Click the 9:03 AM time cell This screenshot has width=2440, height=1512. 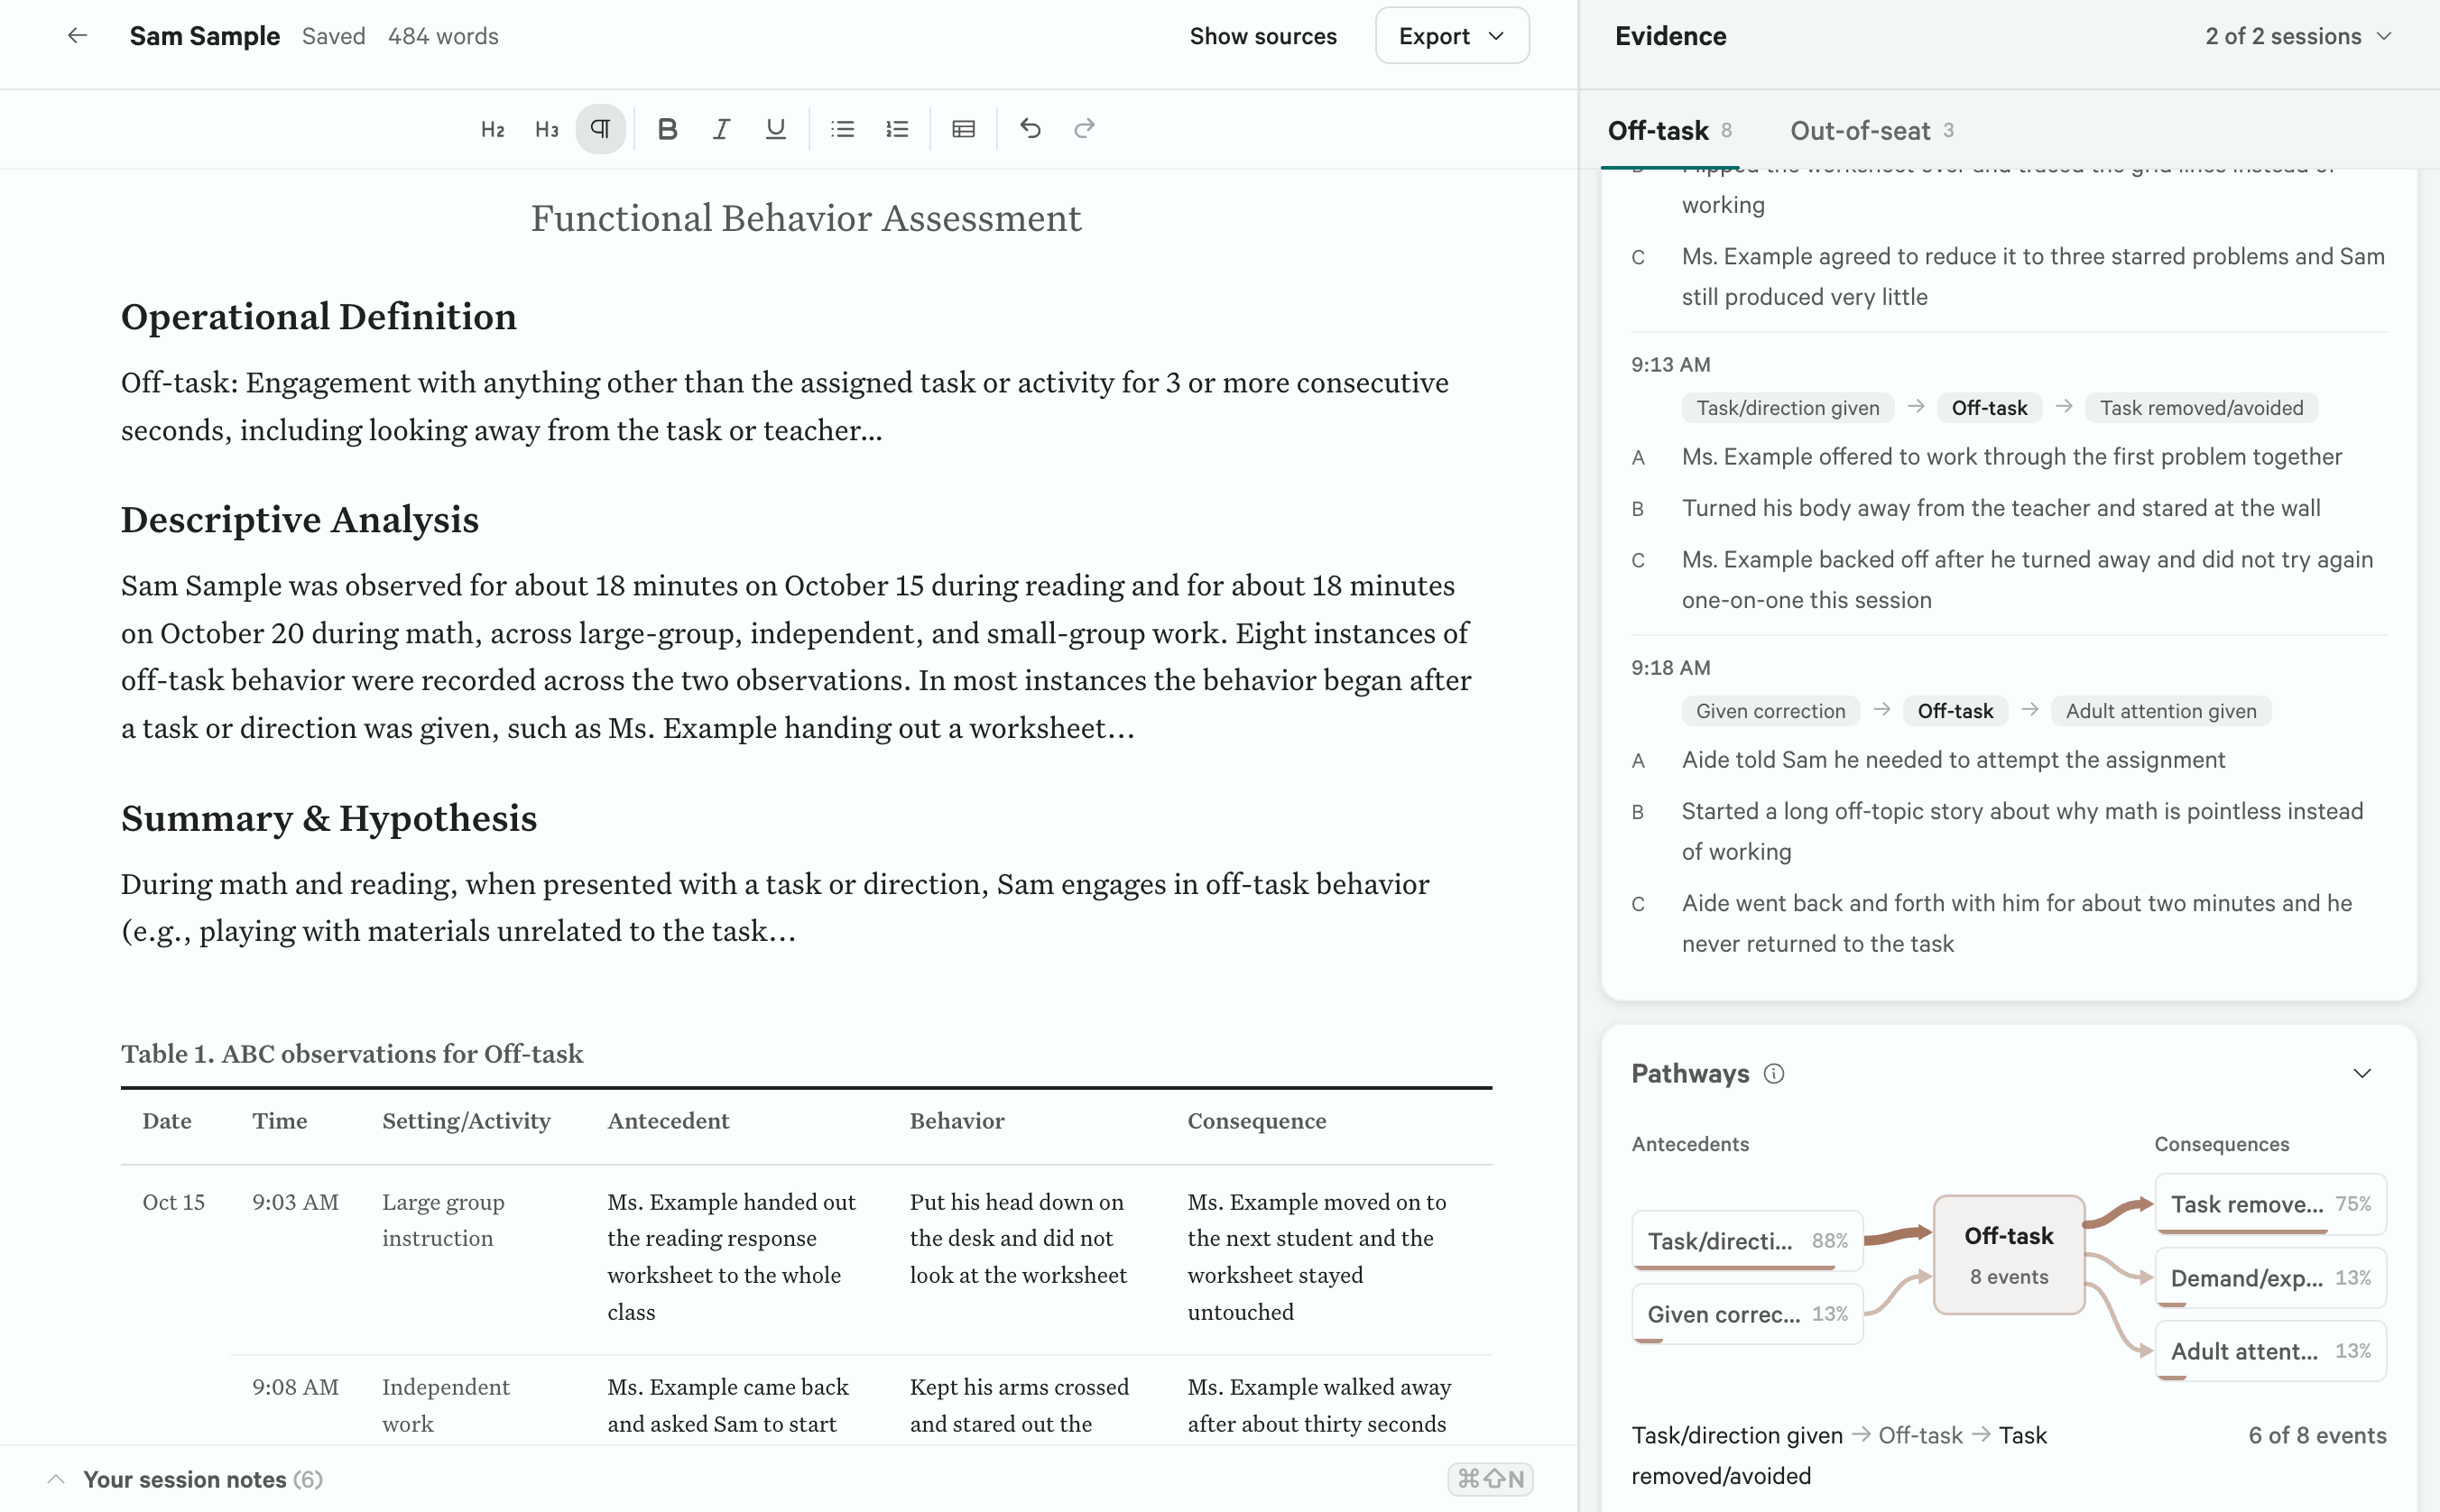[x=295, y=1202]
